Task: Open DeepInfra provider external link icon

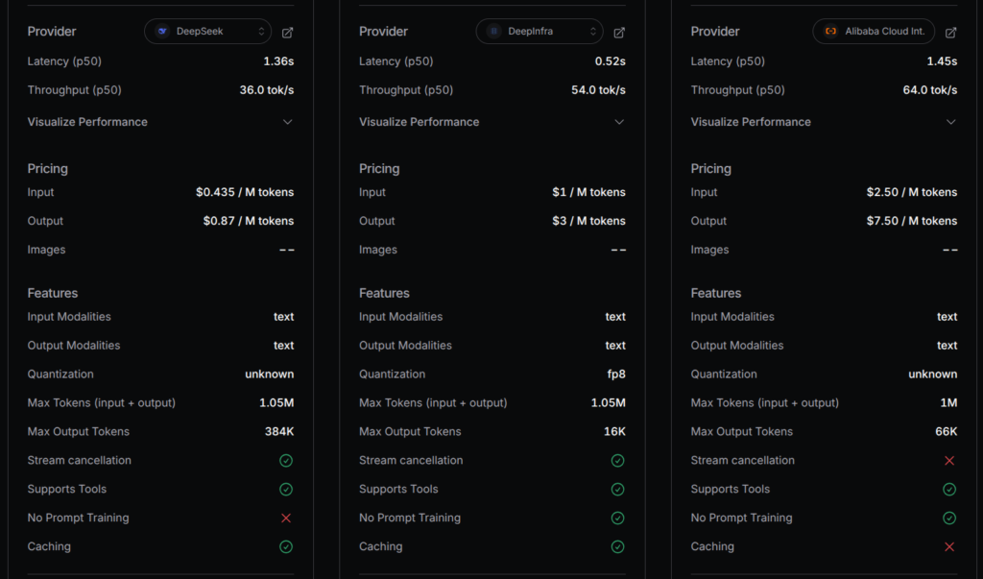Action: [x=619, y=32]
